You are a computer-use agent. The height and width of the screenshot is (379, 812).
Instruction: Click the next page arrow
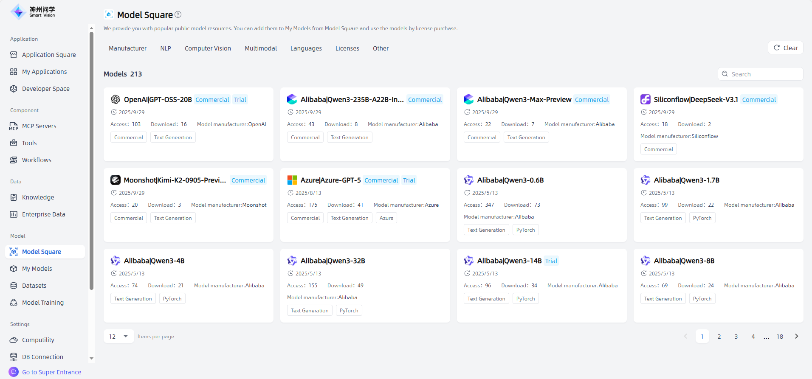(796, 337)
